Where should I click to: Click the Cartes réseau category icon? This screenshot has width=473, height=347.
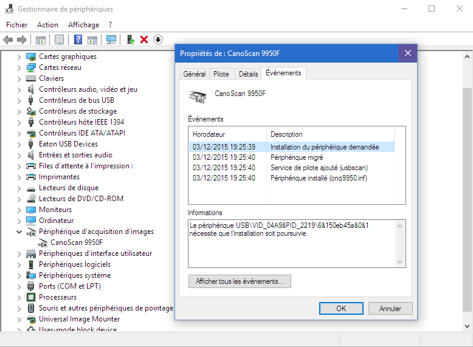(x=31, y=67)
